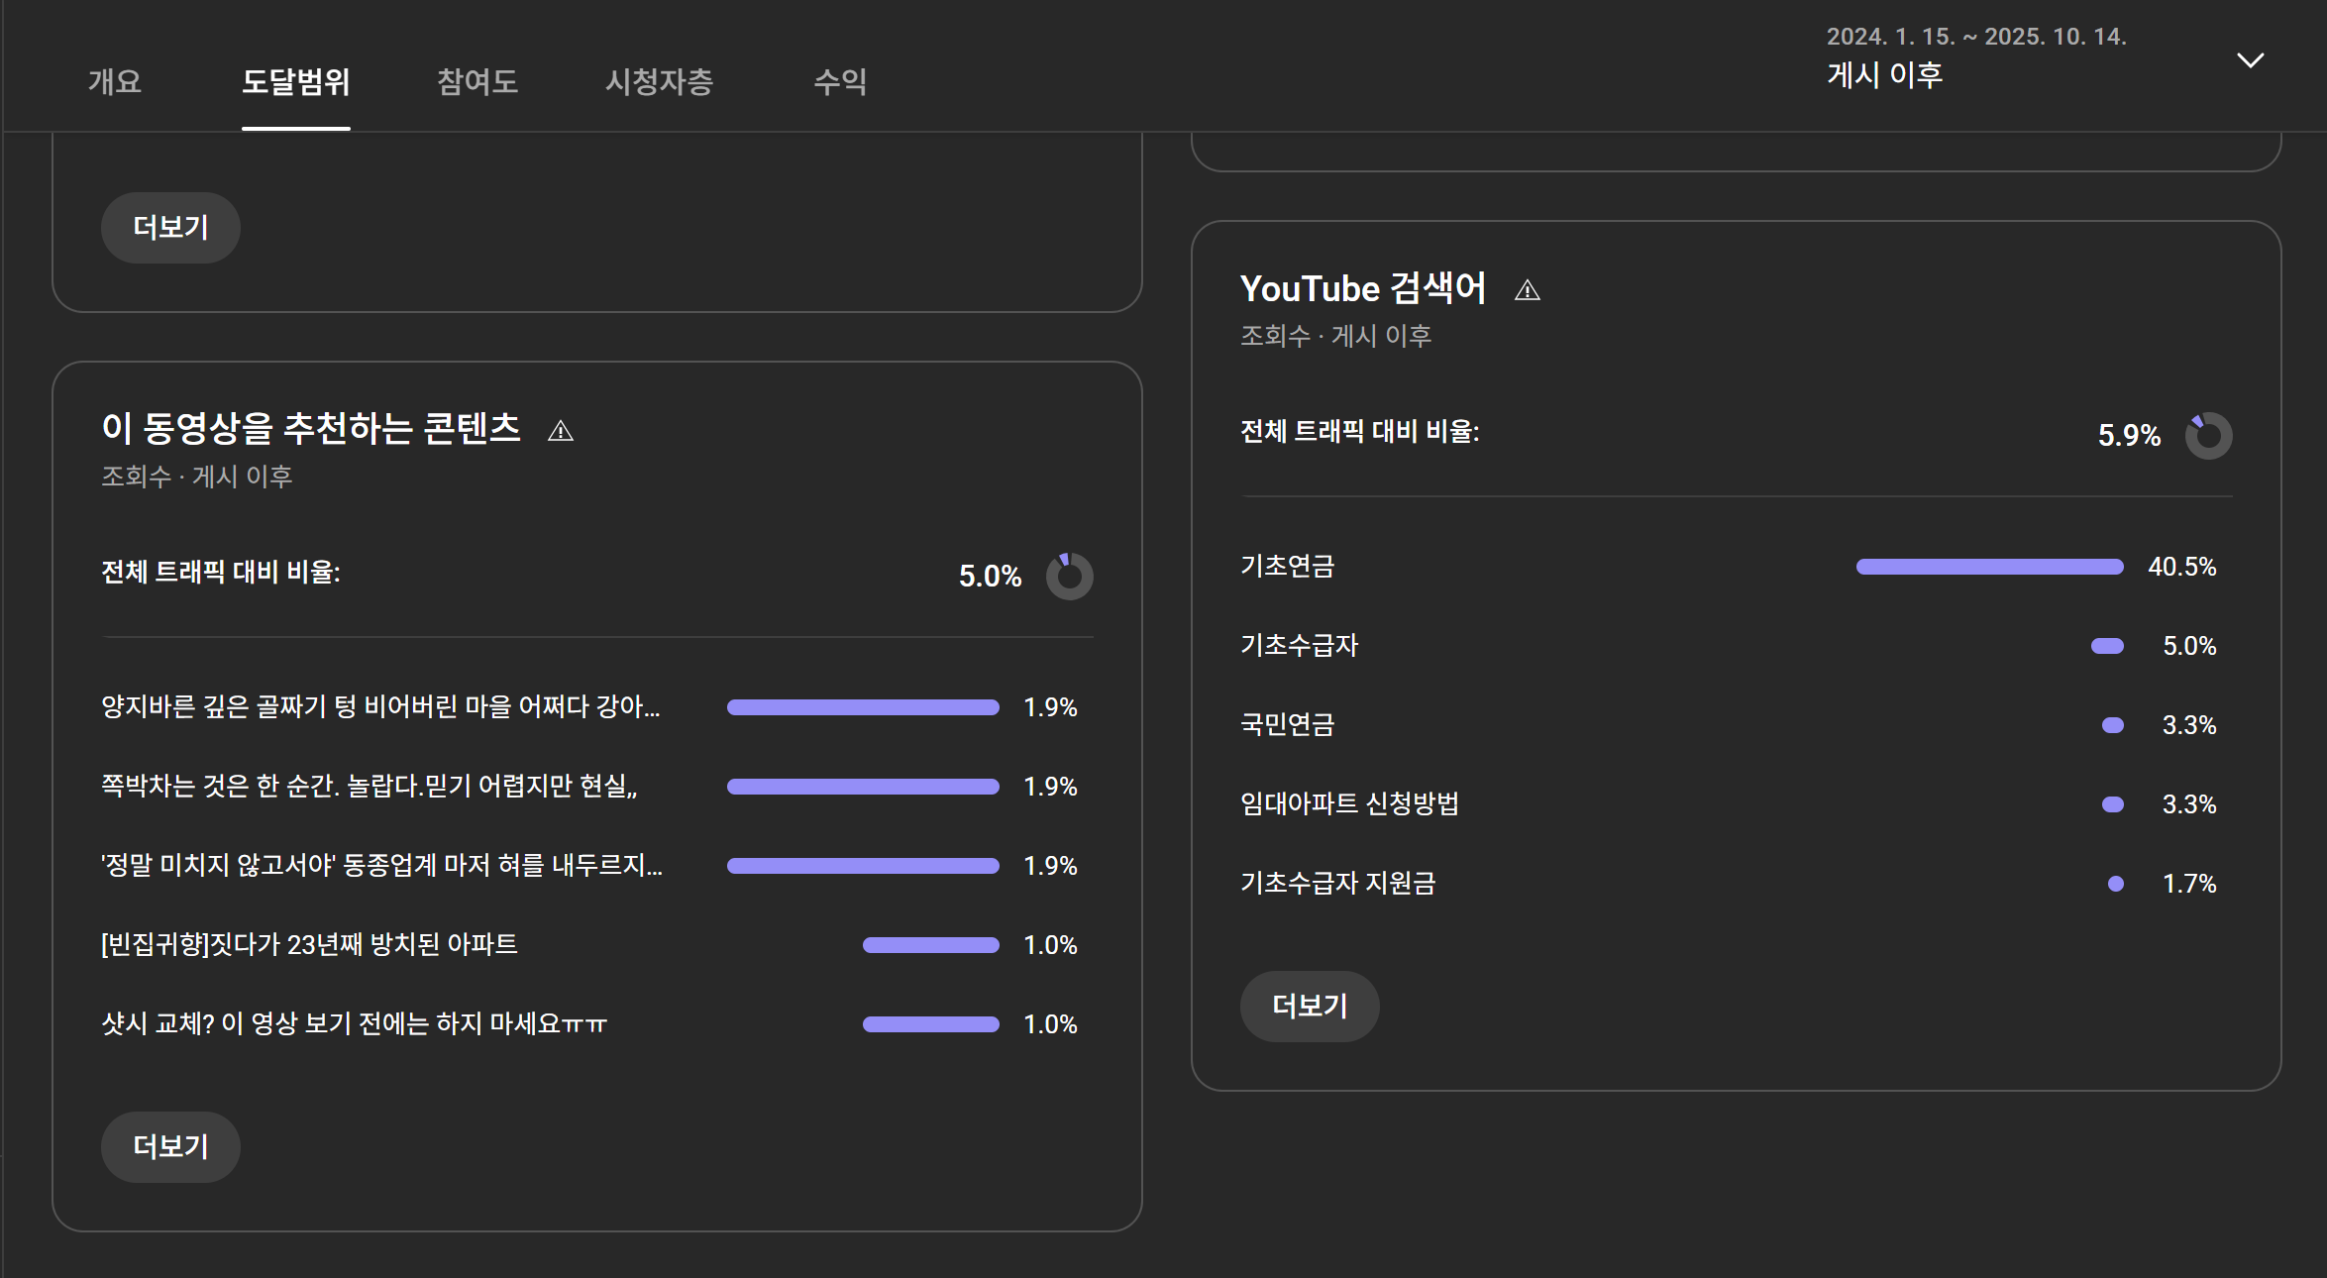
Task: Open video 샷시 교체? 이 영상 보기 전에는
Action: coord(354,1024)
